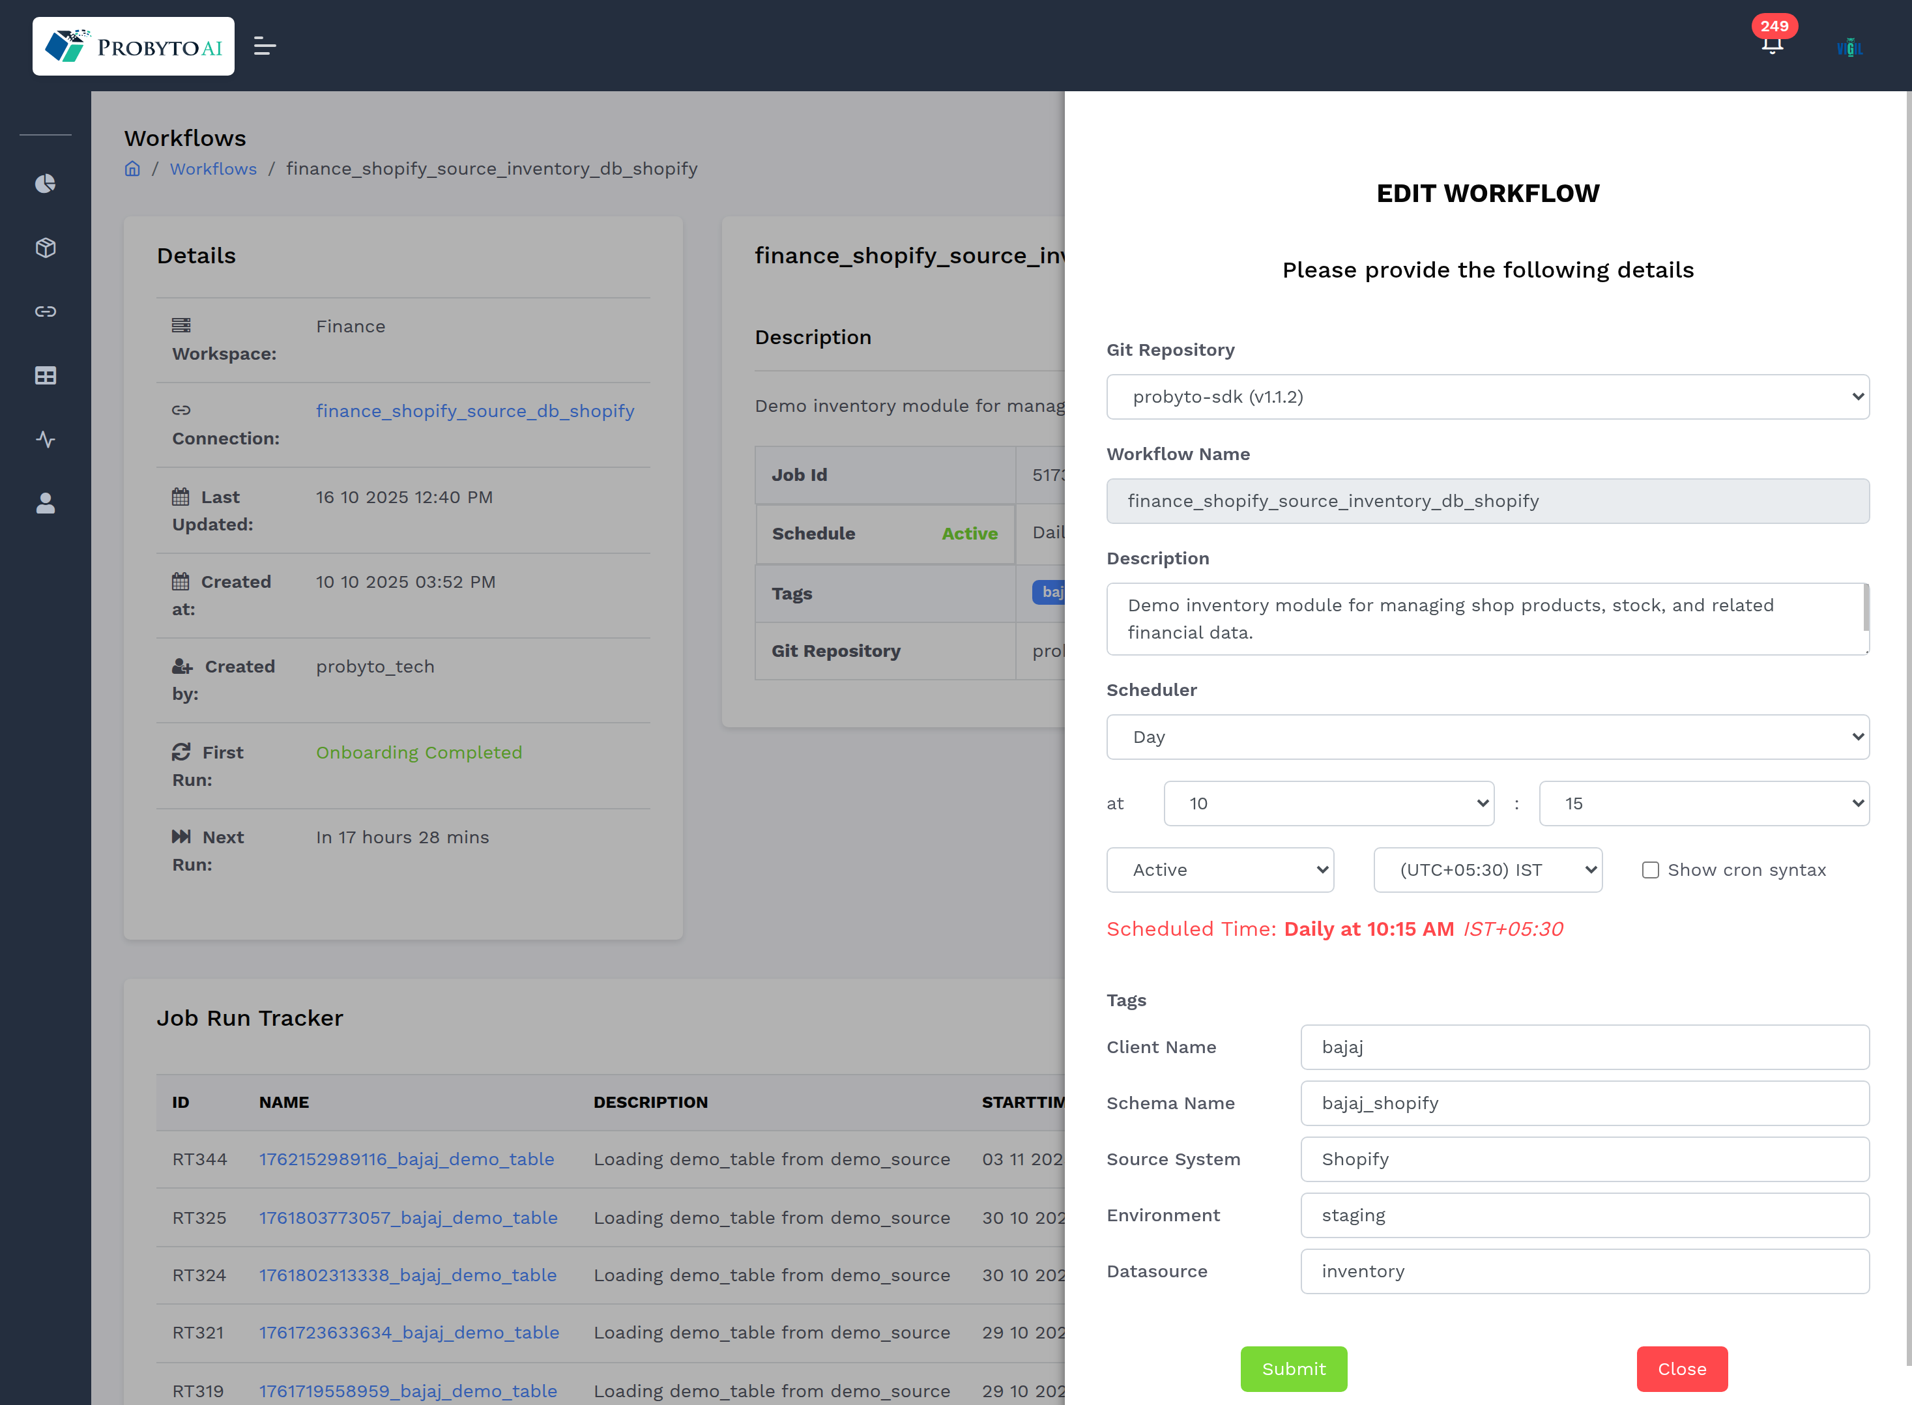This screenshot has width=1912, height=1405.
Task: Open the cube packages sidebar icon
Action: tap(45, 248)
